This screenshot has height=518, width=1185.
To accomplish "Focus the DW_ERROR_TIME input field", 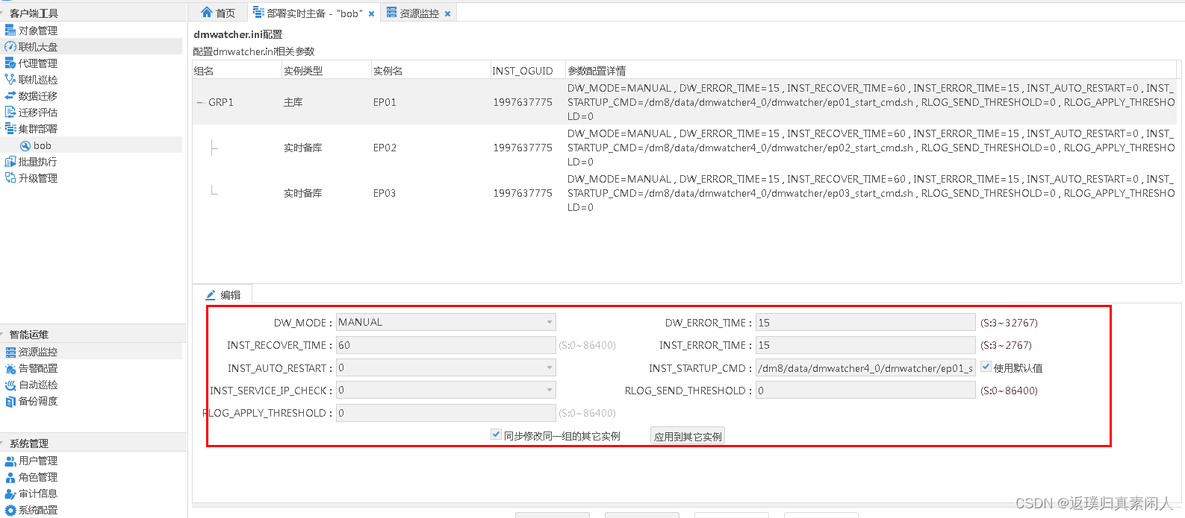I will coord(865,322).
